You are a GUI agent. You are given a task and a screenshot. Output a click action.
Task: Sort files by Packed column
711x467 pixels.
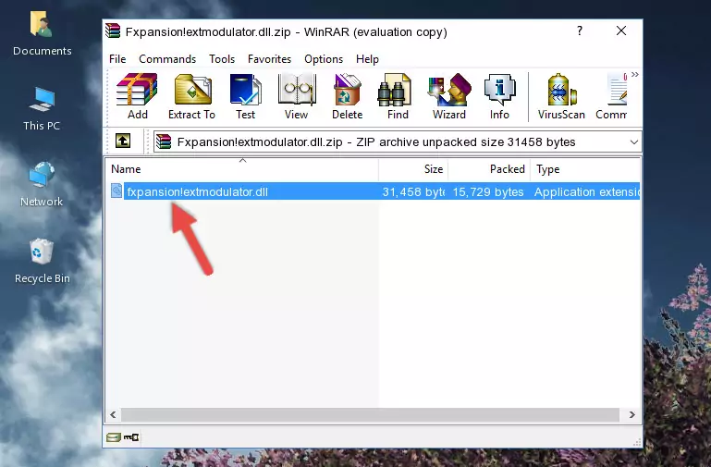(489, 169)
